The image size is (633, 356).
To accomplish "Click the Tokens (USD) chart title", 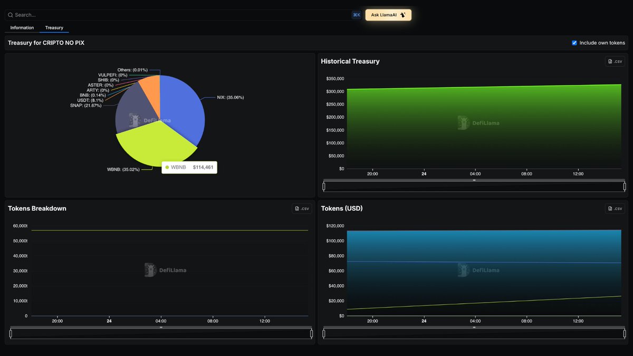I will coord(342,208).
